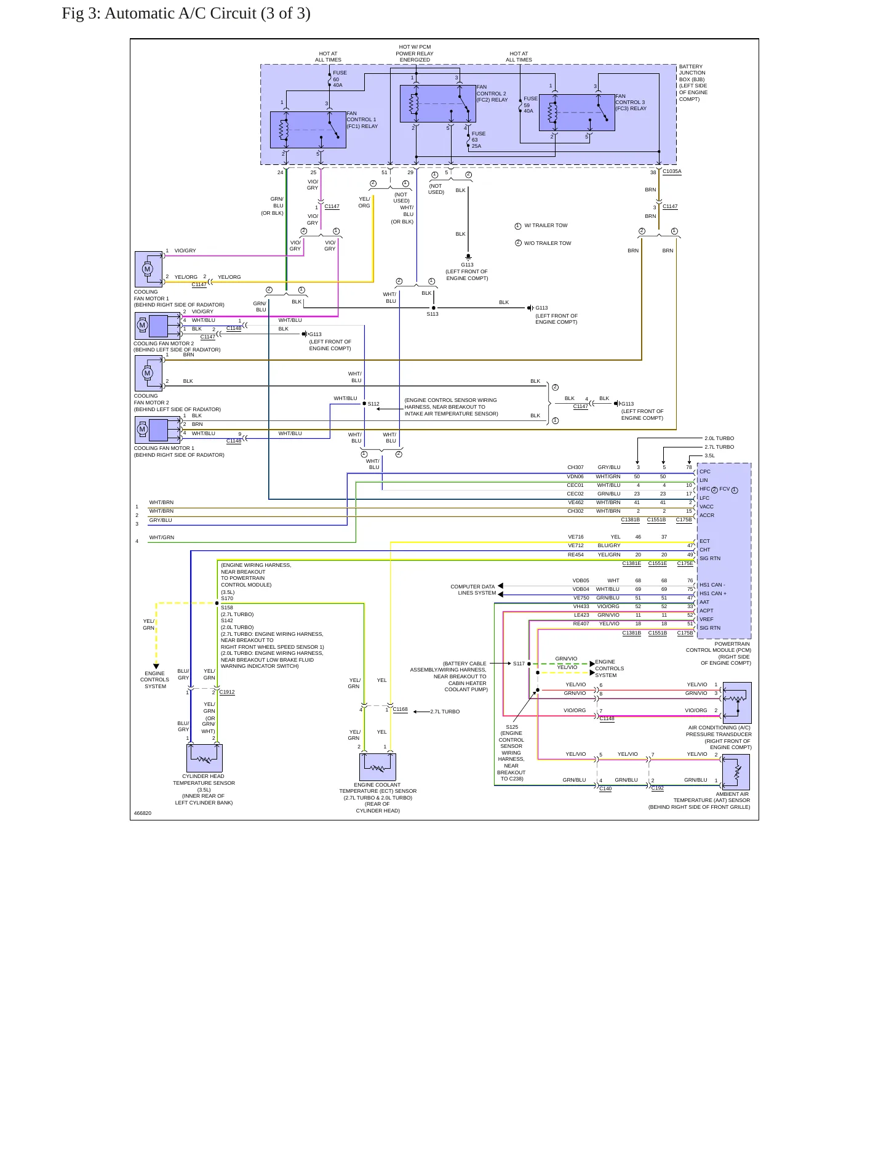Image resolution: width=889 pixels, height=1151 pixels.
Task: Select the Ambient Air Temperature sensor symbol
Action: tap(736, 772)
